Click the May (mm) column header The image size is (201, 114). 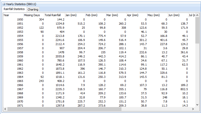coord(157,15)
